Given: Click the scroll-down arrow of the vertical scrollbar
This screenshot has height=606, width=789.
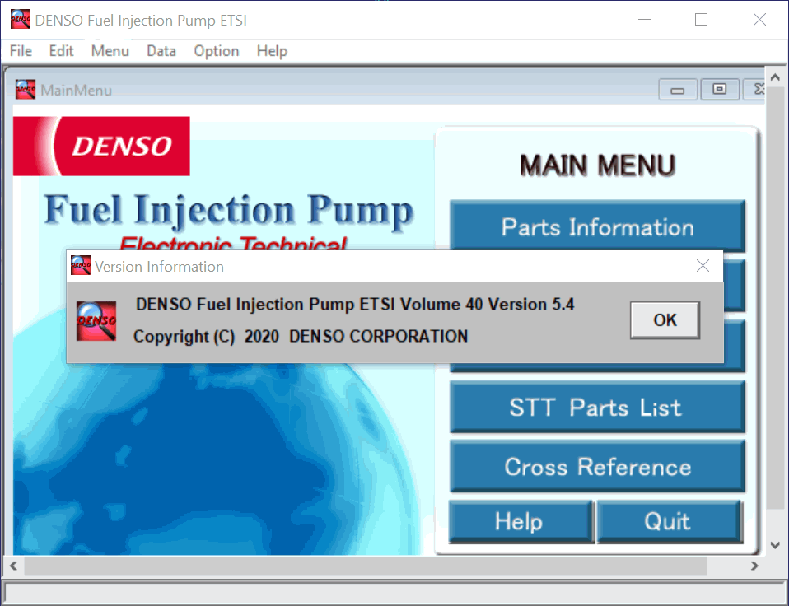Looking at the screenshot, I should click(x=775, y=544).
